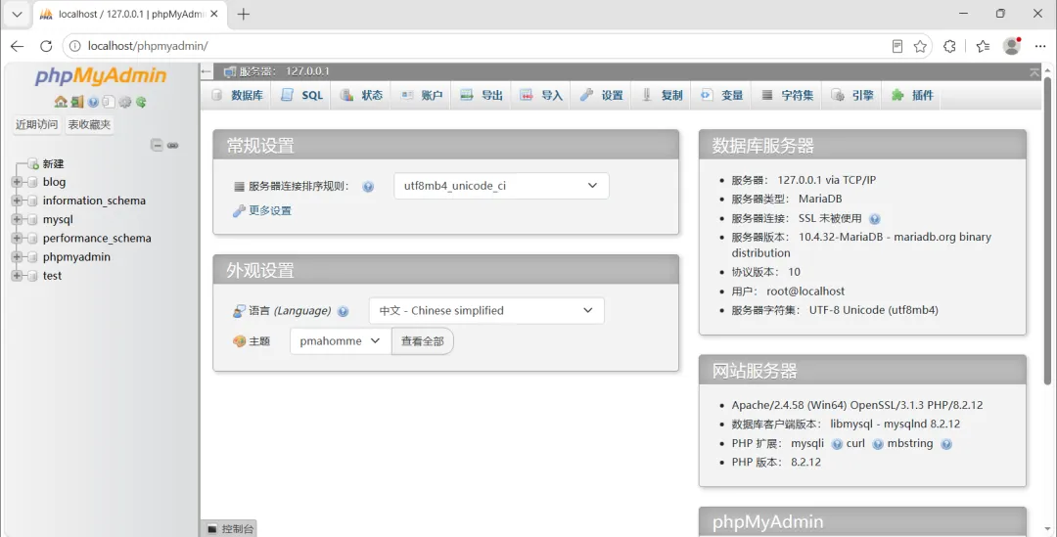Click the browser refresh button
Screen dimensions: 1057x537
pyautogui.click(x=46, y=46)
